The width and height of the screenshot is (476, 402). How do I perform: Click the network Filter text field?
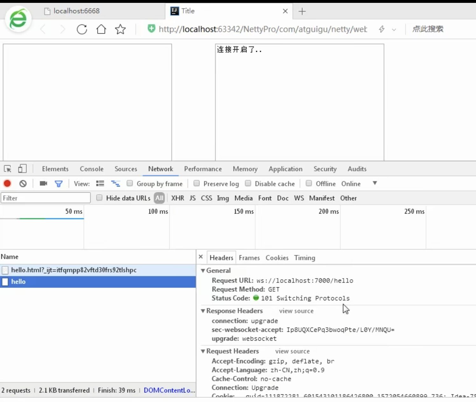(45, 198)
